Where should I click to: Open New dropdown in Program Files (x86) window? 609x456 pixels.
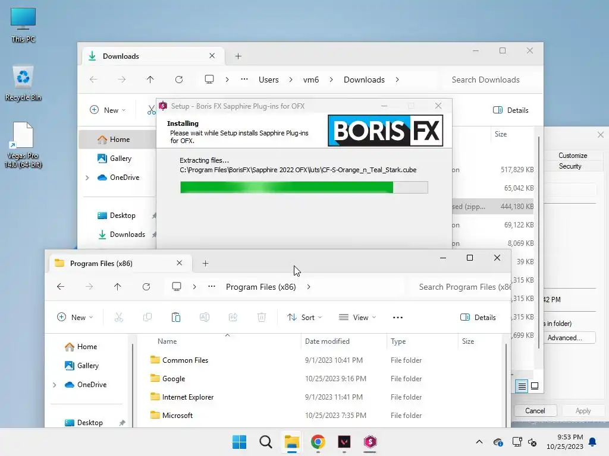tap(75, 317)
